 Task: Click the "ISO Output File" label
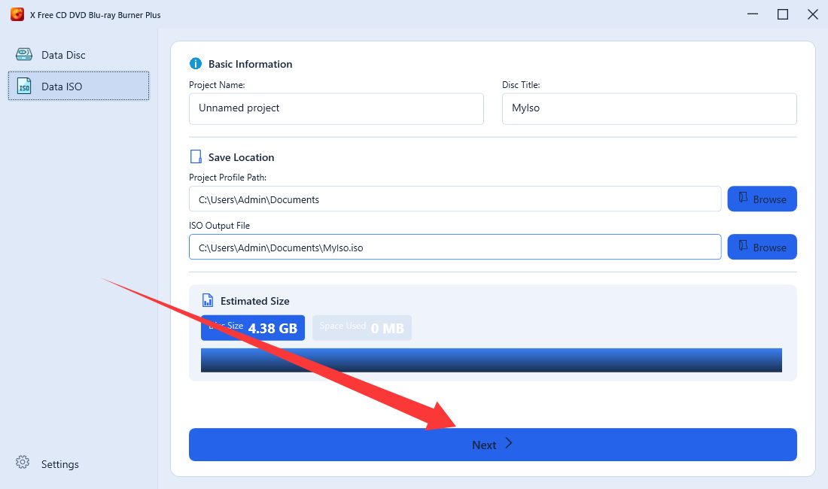pos(219,225)
